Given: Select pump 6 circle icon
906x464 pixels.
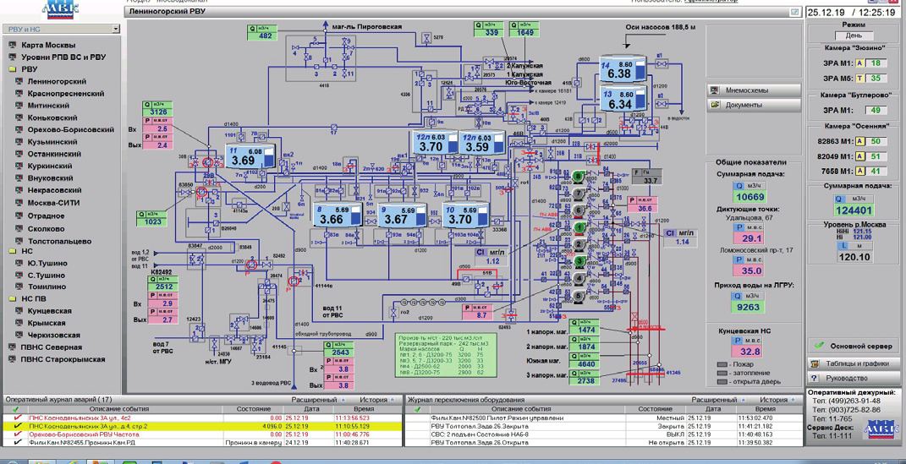Looking at the screenshot, I should 579,210.
